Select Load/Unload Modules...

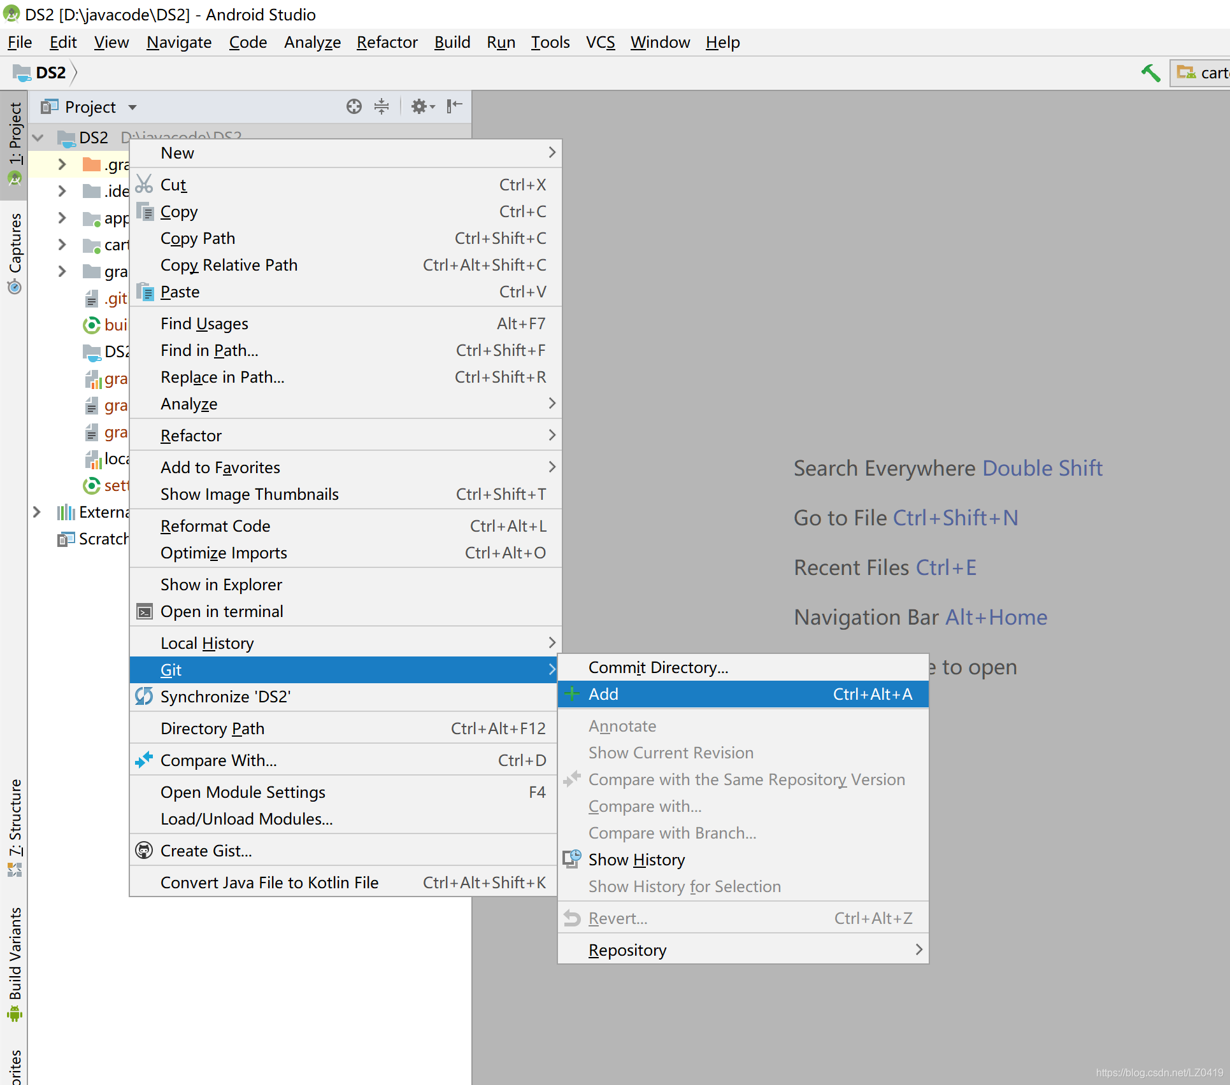pyautogui.click(x=344, y=819)
